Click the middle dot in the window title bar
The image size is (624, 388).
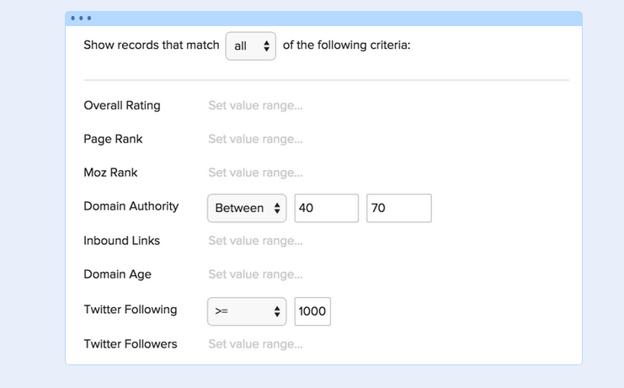click(81, 18)
